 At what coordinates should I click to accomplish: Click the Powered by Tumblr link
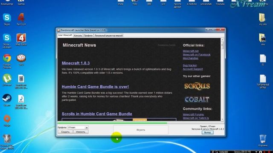click(x=166, y=45)
